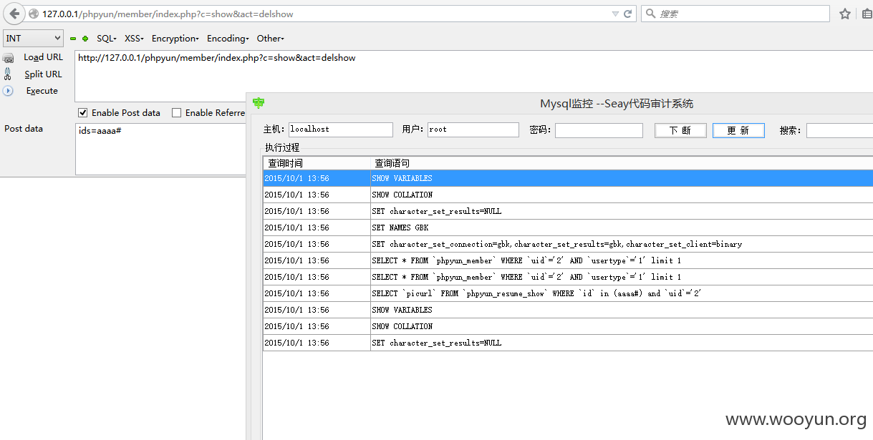Open the Encoding menu
Screen dimensions: 873x440
click(x=228, y=39)
